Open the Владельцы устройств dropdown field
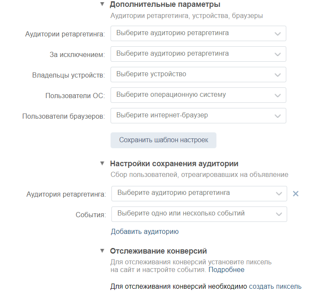Screen dimensions: 330x299 pyautogui.click(x=198, y=75)
